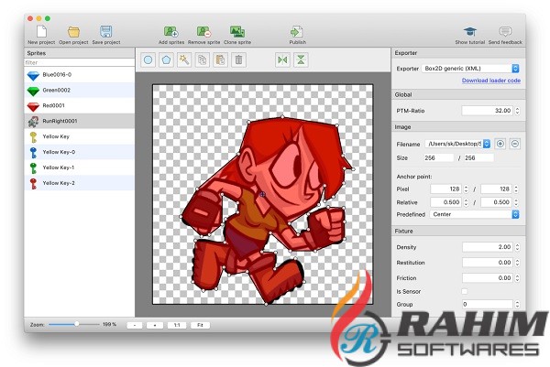
Task: Click the Pixel 128 first stepper
Action: point(466,189)
